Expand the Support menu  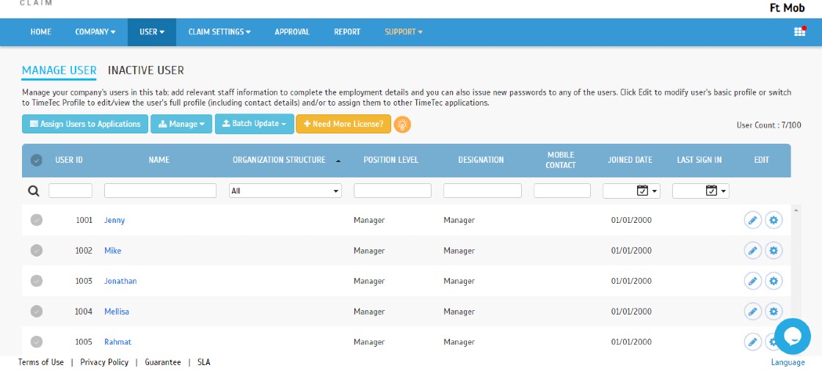(x=404, y=32)
